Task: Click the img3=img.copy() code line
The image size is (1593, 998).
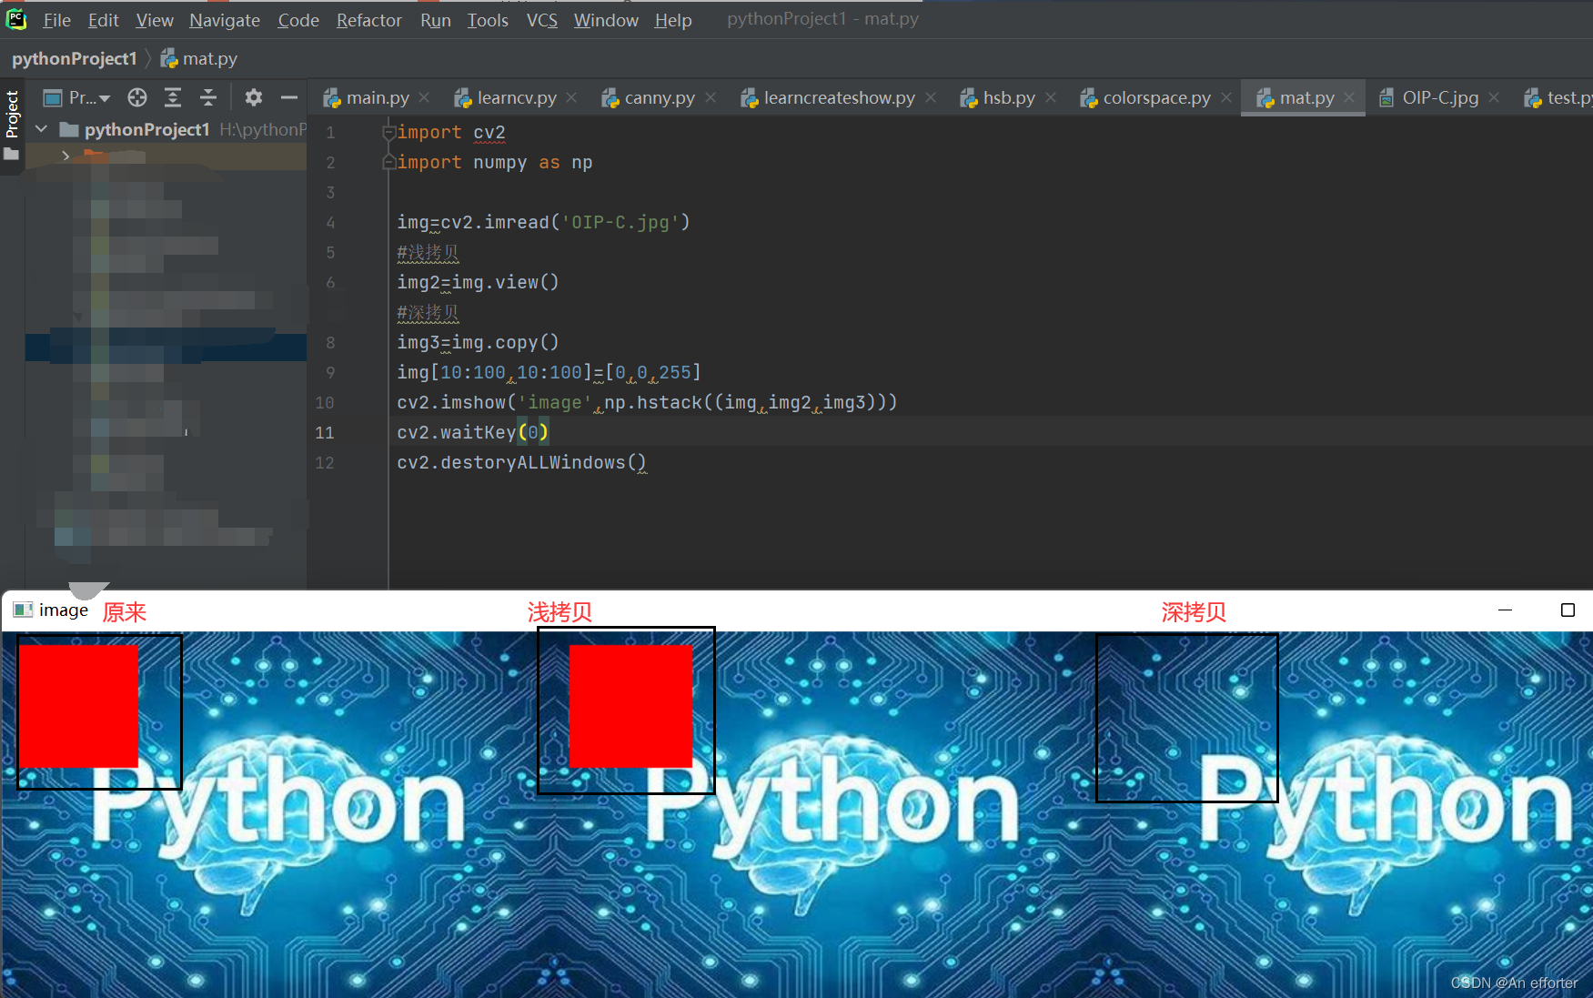Action: (479, 343)
